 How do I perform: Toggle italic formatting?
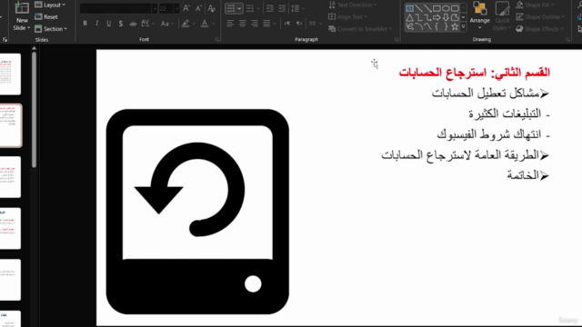pos(97,24)
